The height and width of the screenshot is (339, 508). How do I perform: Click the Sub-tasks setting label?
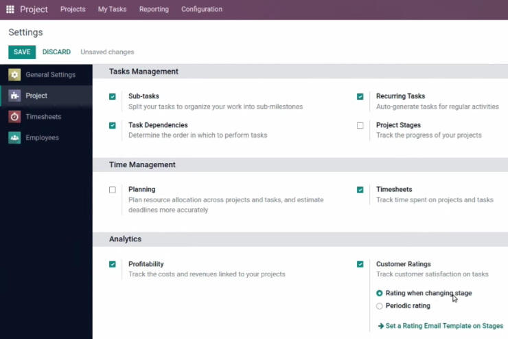click(x=143, y=96)
